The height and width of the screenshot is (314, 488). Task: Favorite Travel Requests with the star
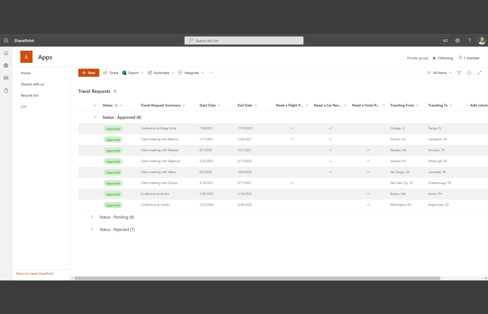click(115, 91)
